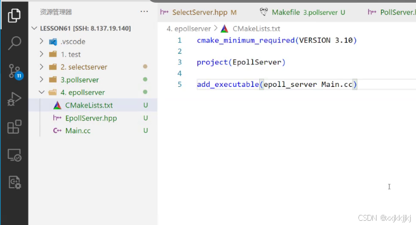Click the 3.pollserver folder icon
416x225 pixels.
[x=53, y=79]
